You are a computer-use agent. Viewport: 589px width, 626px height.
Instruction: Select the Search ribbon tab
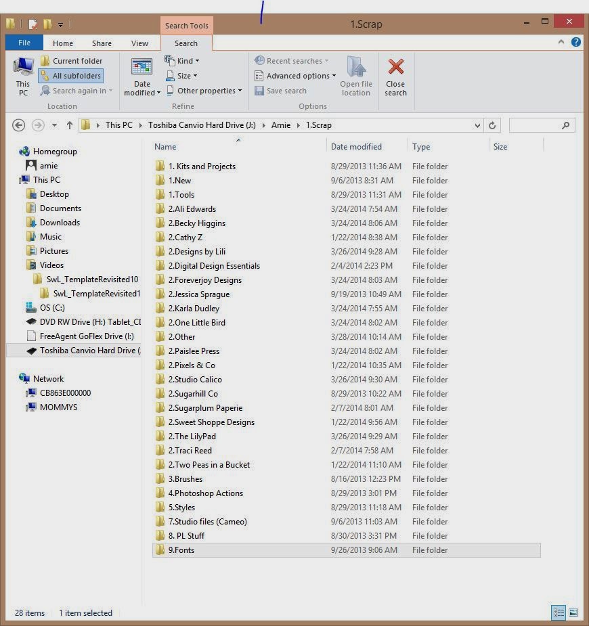click(186, 43)
